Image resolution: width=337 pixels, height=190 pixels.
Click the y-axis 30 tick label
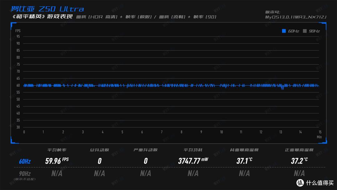[18, 127]
